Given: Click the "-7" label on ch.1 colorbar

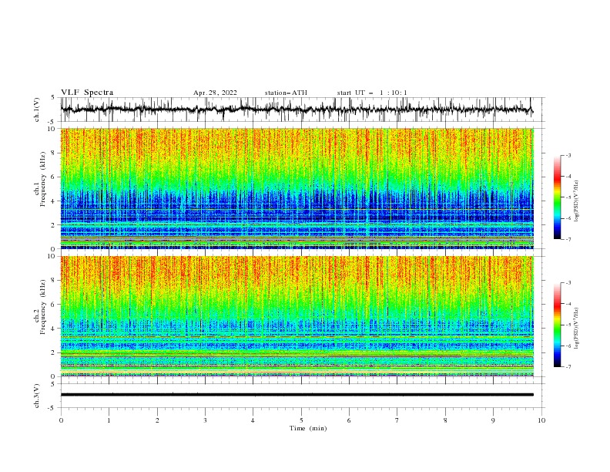Looking at the screenshot, I should click(568, 239).
